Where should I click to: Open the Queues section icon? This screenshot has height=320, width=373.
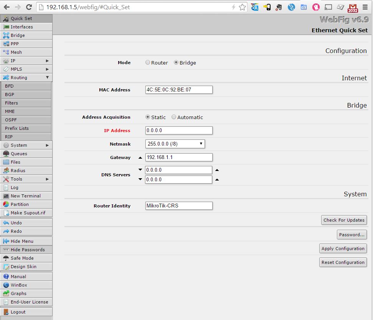point(6,154)
